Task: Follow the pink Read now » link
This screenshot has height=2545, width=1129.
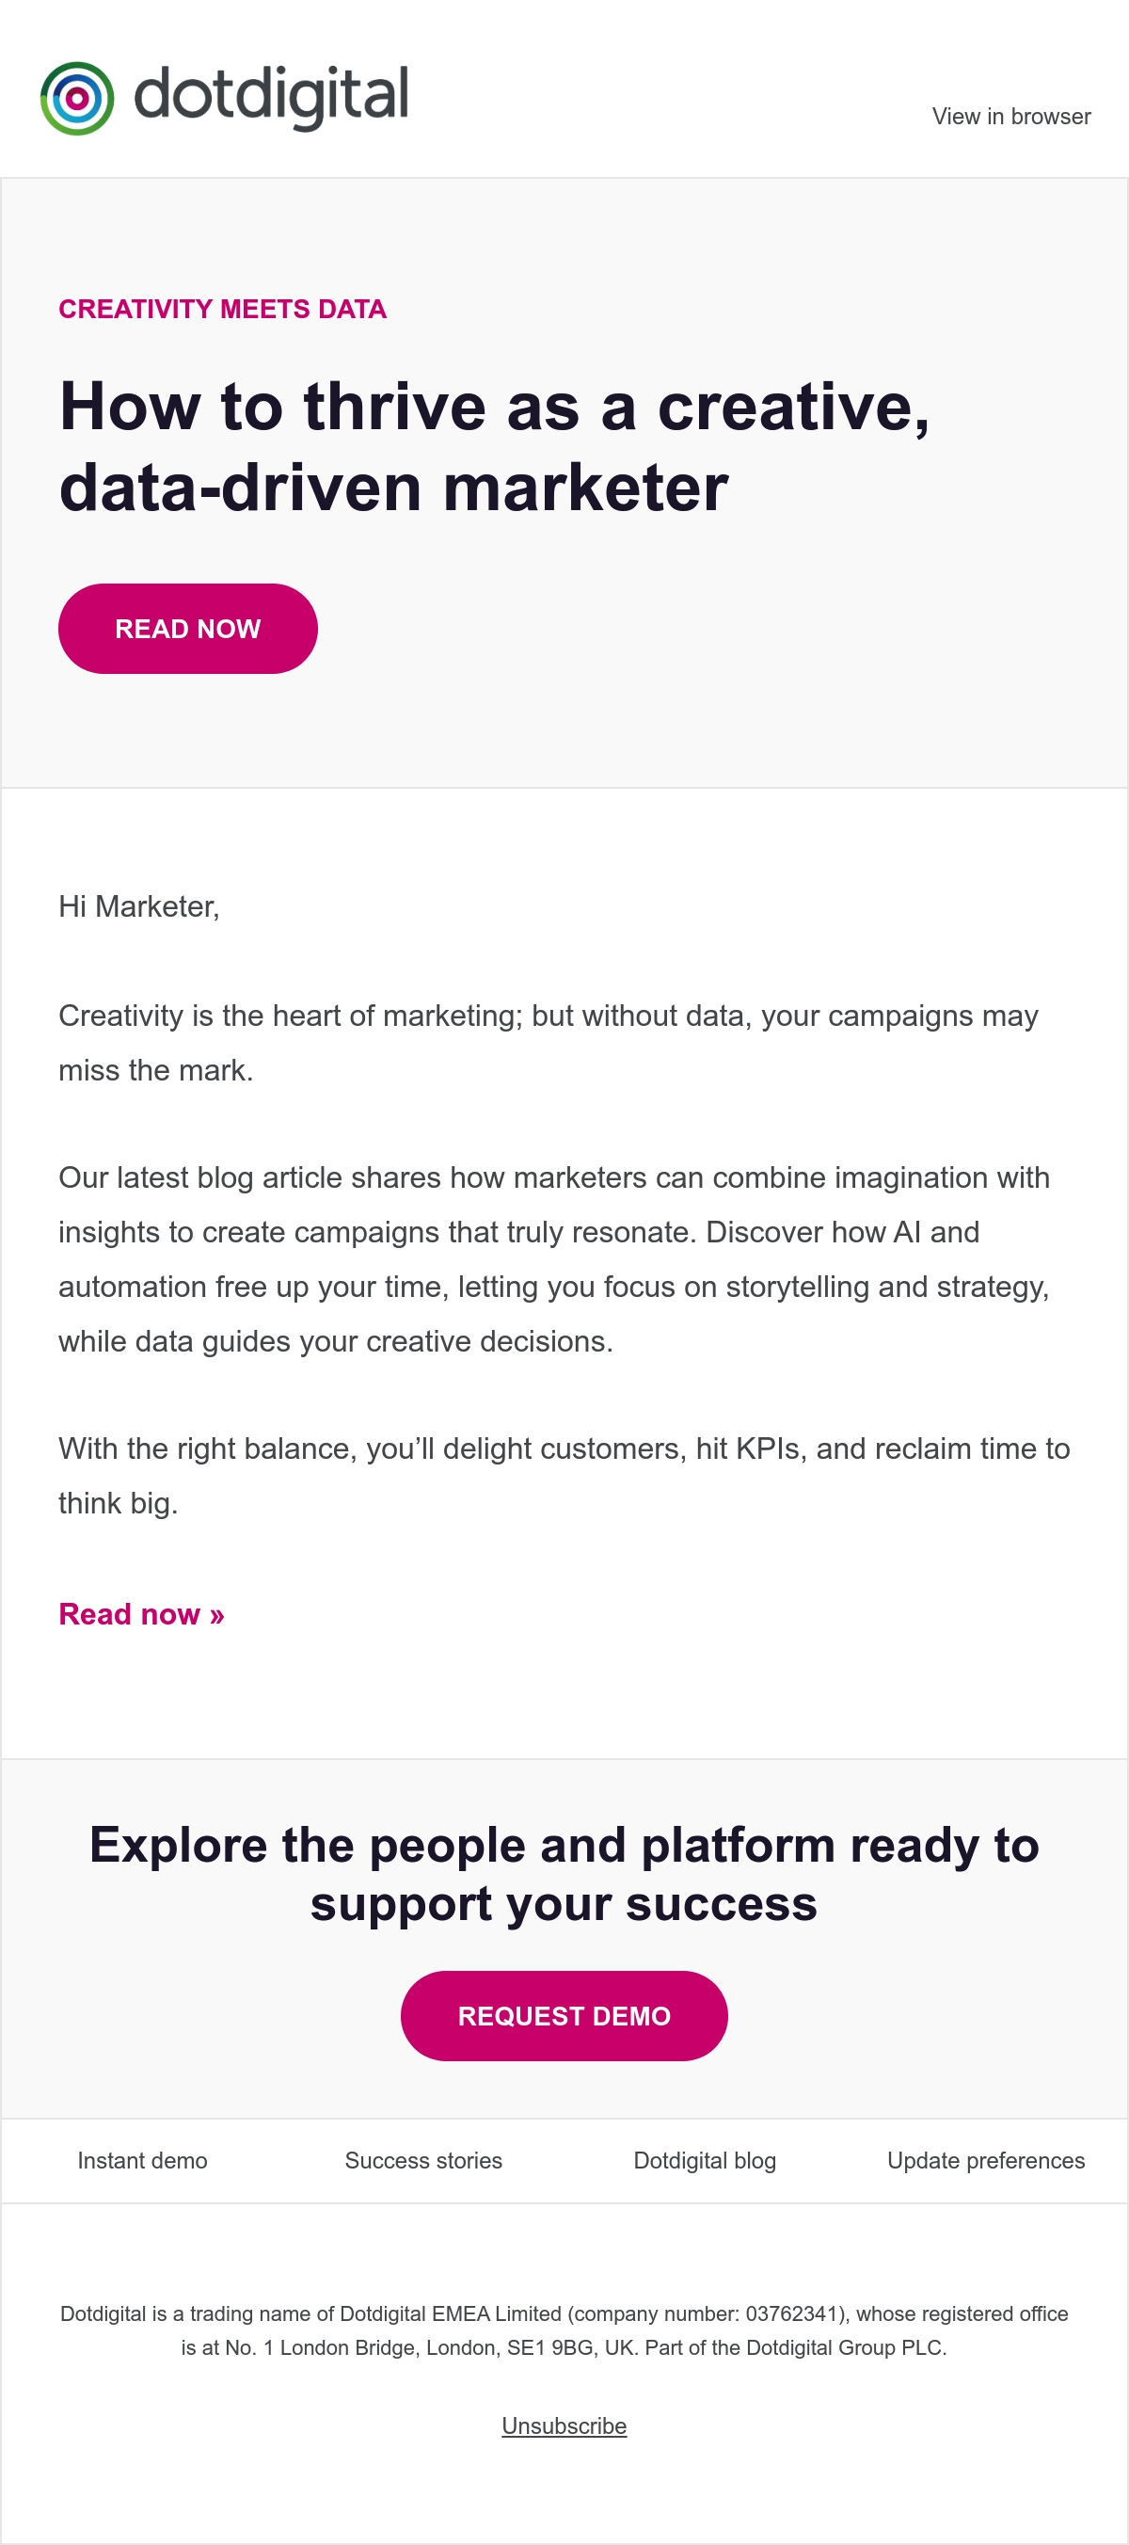Action: click(141, 1613)
